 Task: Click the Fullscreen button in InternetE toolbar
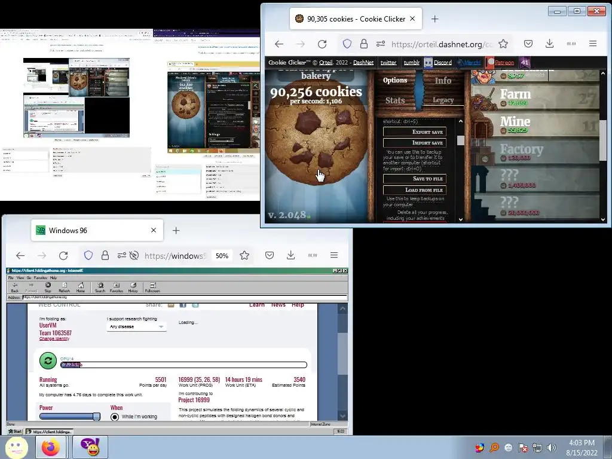152,287
